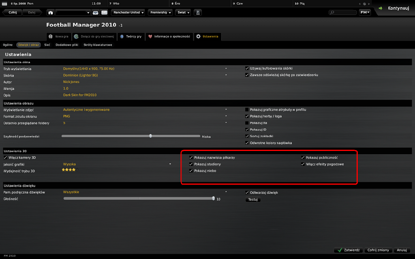Enable the Pokazuj tła checkbox
The width and height of the screenshot is (415, 259).
247,123
